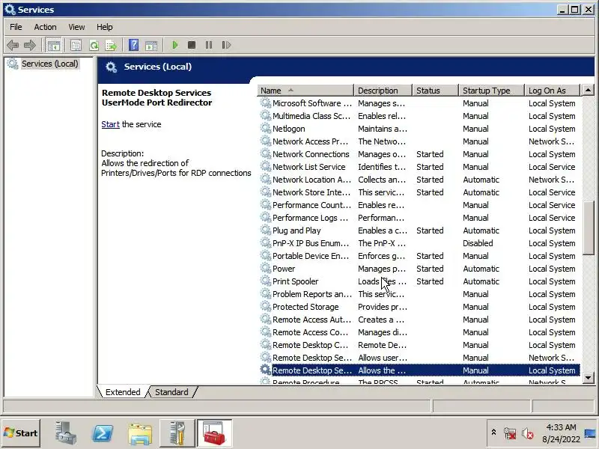The image size is (599, 449).
Task: Select the Plug and Play service
Action: [419, 230]
